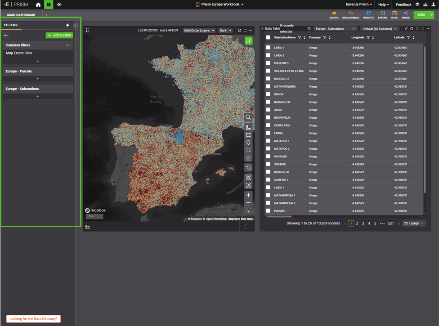Open the Enverus Prism dropdown menu
Image resolution: width=439 pixels, height=326 pixels.
(x=358, y=4)
